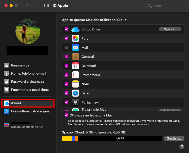Click the Opzioni... button for iCloud Drive

click(x=170, y=29)
